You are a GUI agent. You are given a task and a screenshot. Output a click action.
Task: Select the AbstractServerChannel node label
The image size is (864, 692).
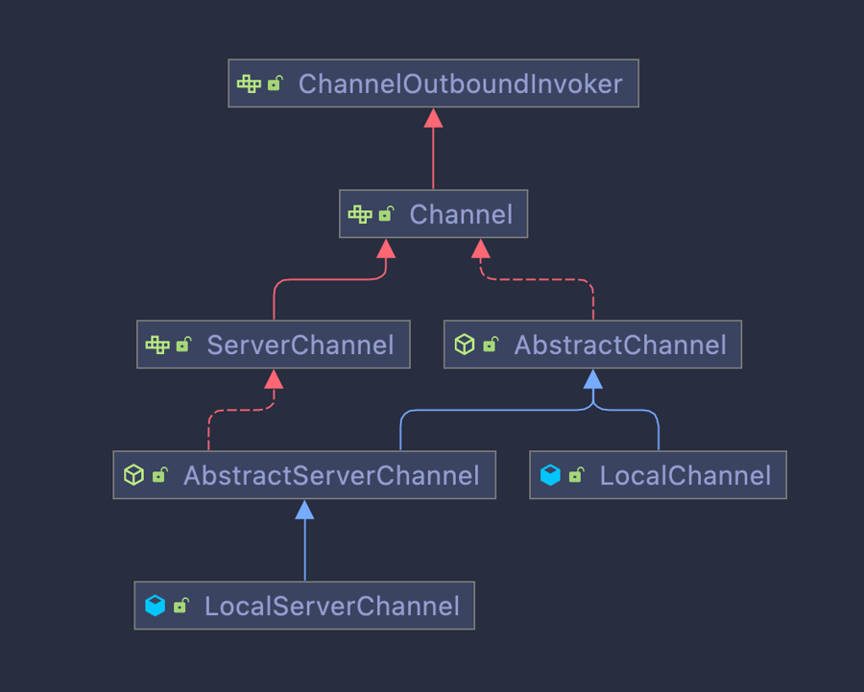pyautogui.click(x=331, y=476)
